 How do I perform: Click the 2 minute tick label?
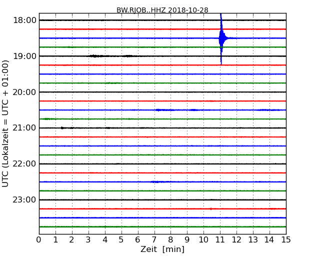71,240
